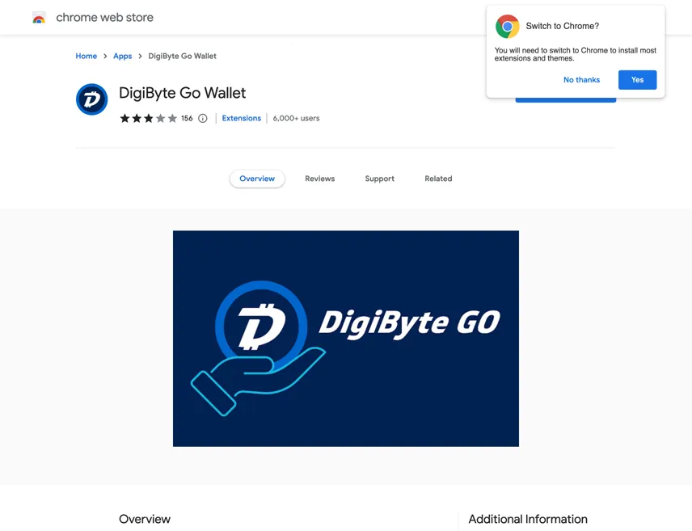The height and width of the screenshot is (531, 692).
Task: Switch to the Reviews tab
Action: pos(320,179)
